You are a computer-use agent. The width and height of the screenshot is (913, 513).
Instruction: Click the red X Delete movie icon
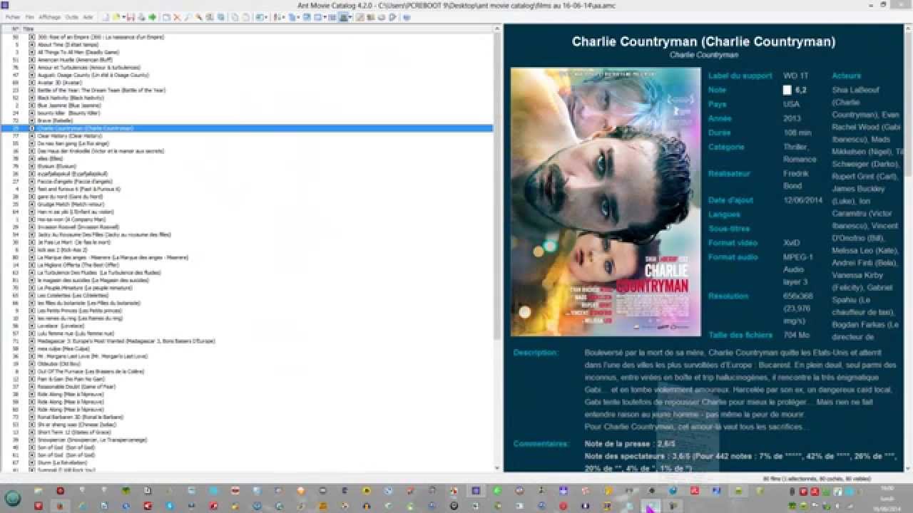(x=177, y=16)
